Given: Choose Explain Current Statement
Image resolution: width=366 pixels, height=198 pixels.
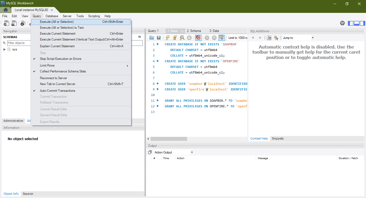Looking at the screenshot, I should 81,46.
